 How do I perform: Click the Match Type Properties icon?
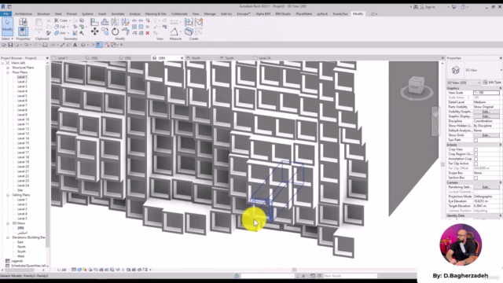coord(49,33)
